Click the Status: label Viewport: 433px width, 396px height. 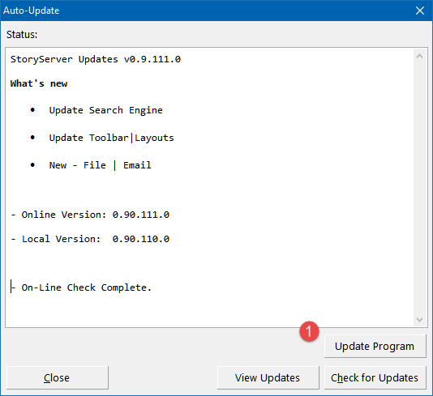22,35
